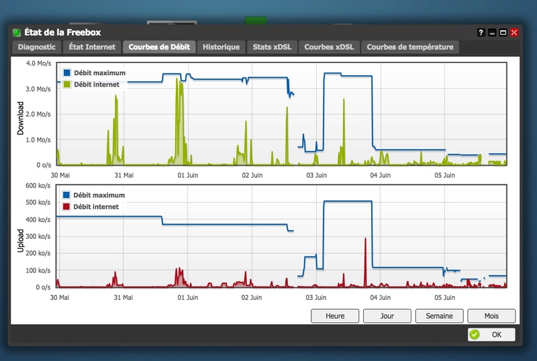The width and height of the screenshot is (537, 361).
Task: Click the État de la Freebox title text
Action: point(62,32)
